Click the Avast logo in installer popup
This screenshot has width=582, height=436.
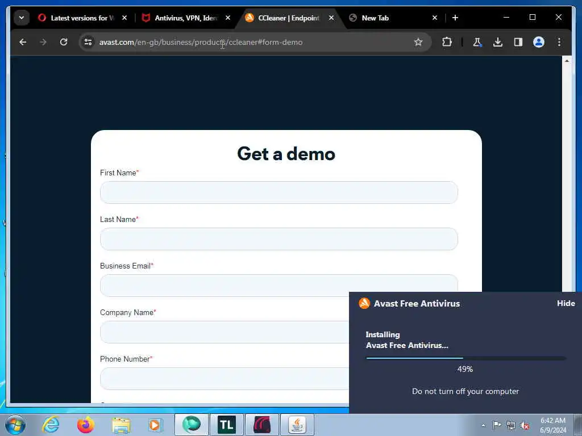coord(364,303)
